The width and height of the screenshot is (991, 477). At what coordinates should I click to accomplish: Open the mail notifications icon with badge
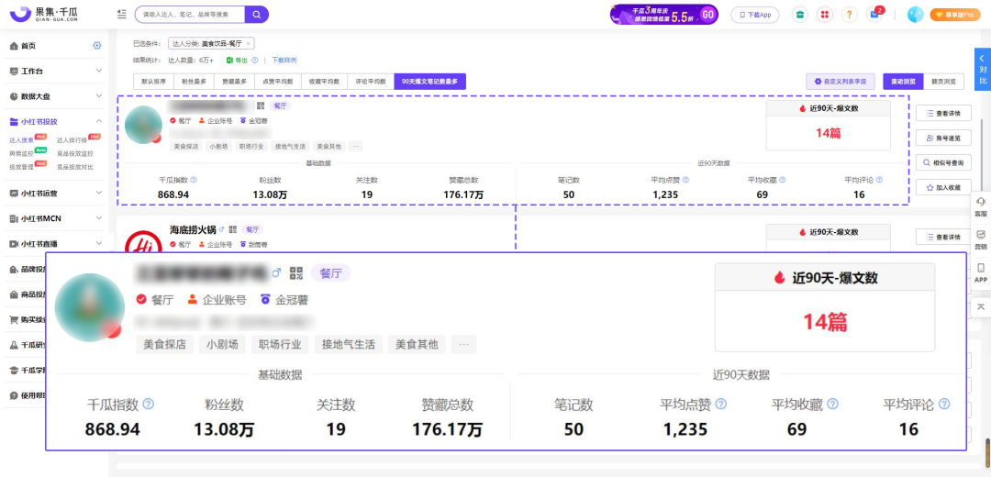pos(874,15)
